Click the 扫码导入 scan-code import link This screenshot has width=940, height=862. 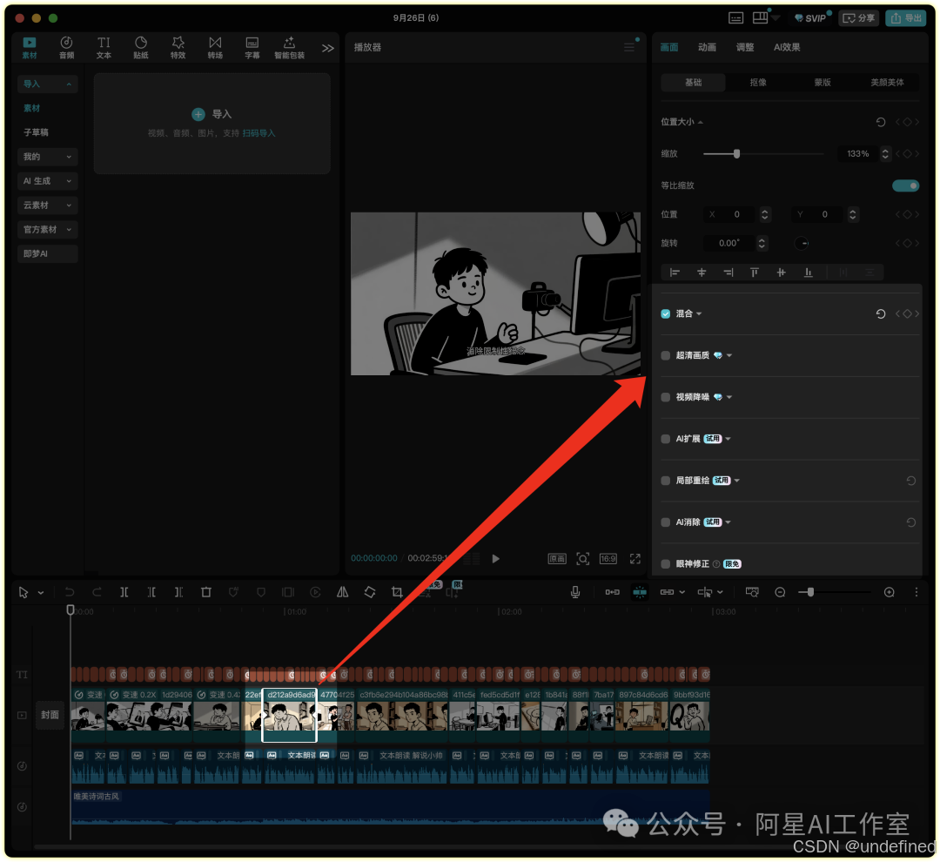[259, 133]
